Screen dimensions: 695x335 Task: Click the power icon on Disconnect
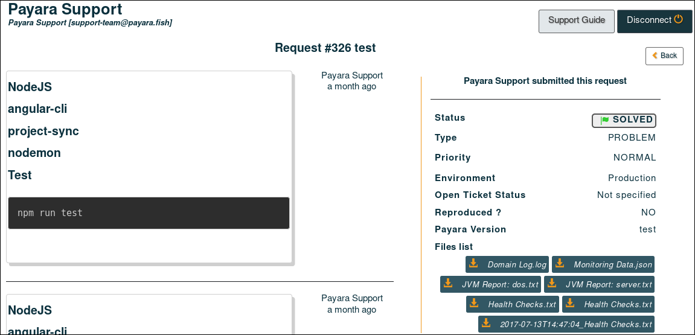[679, 19]
